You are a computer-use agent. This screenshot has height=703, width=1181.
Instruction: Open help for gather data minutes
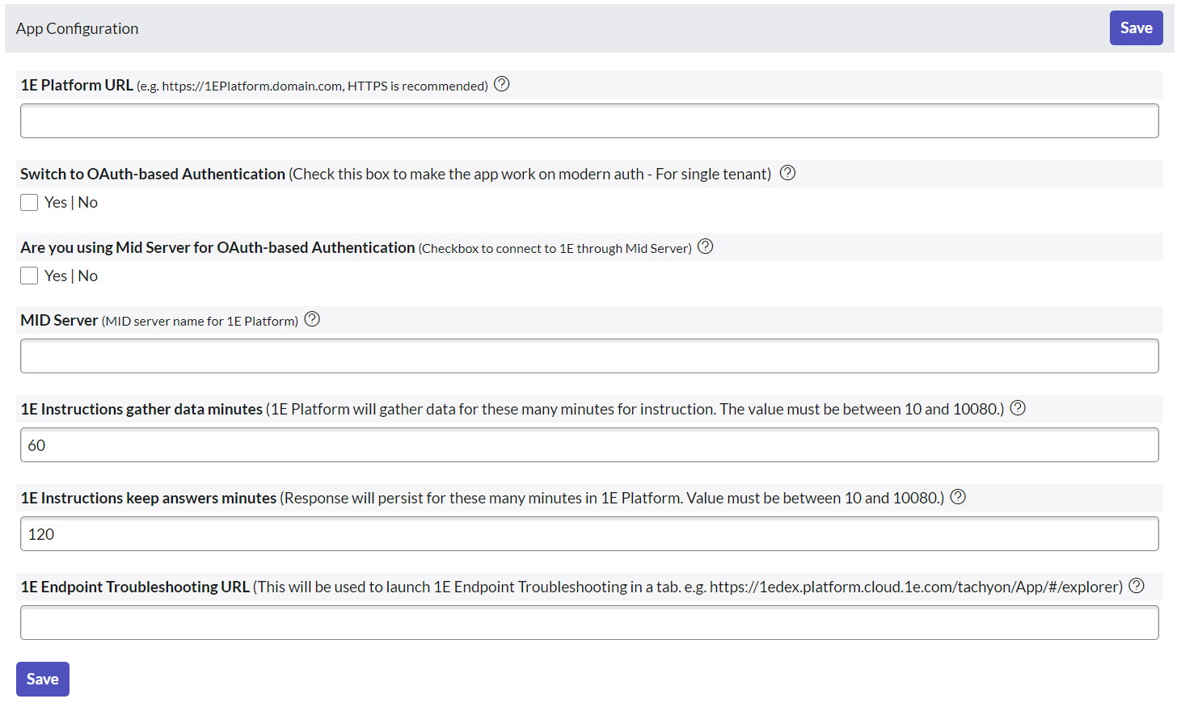click(x=1018, y=408)
